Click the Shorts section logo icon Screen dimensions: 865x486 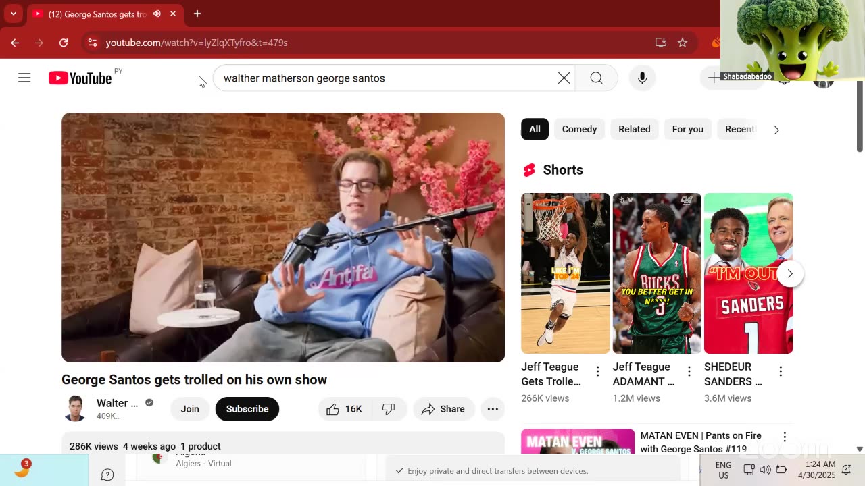pos(529,170)
